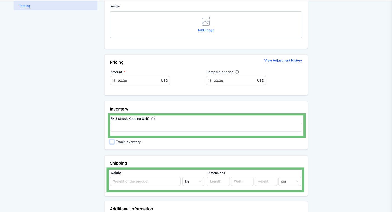Image resolution: width=392 pixels, height=212 pixels.
Task: Click the Weight of the product field
Action: pos(145,181)
